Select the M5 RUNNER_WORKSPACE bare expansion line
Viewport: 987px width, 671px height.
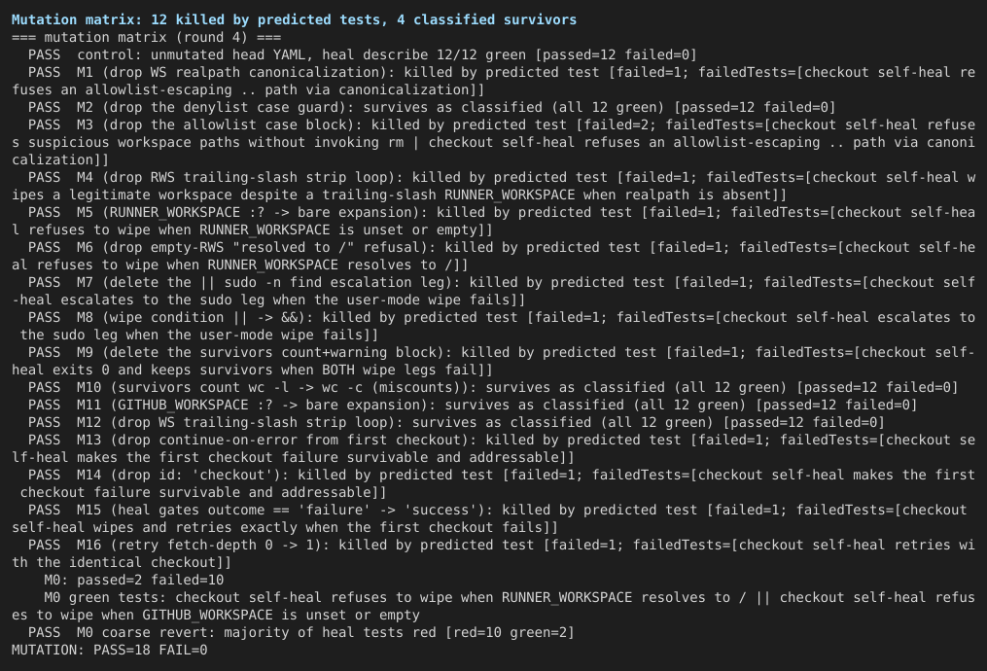(x=494, y=221)
